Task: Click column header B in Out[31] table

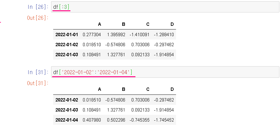Action: point(123,89)
